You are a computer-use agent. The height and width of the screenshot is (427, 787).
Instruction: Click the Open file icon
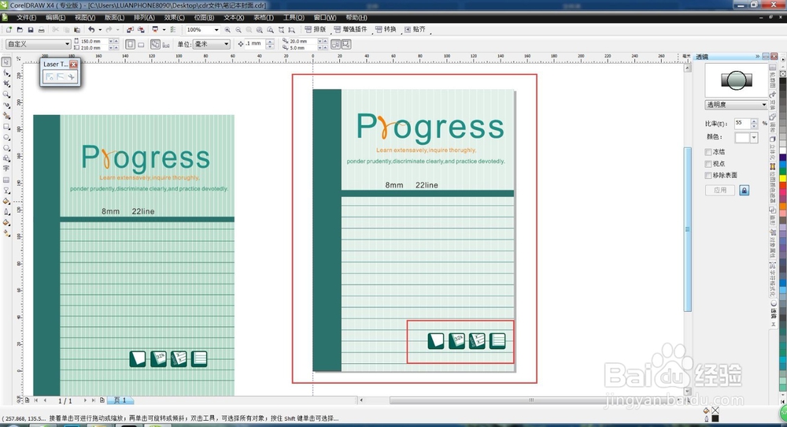coord(20,30)
